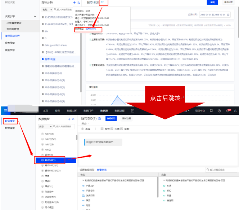The height and width of the screenshot is (210, 239).
Task: Click the 刷新数据 button
Action: point(126,118)
